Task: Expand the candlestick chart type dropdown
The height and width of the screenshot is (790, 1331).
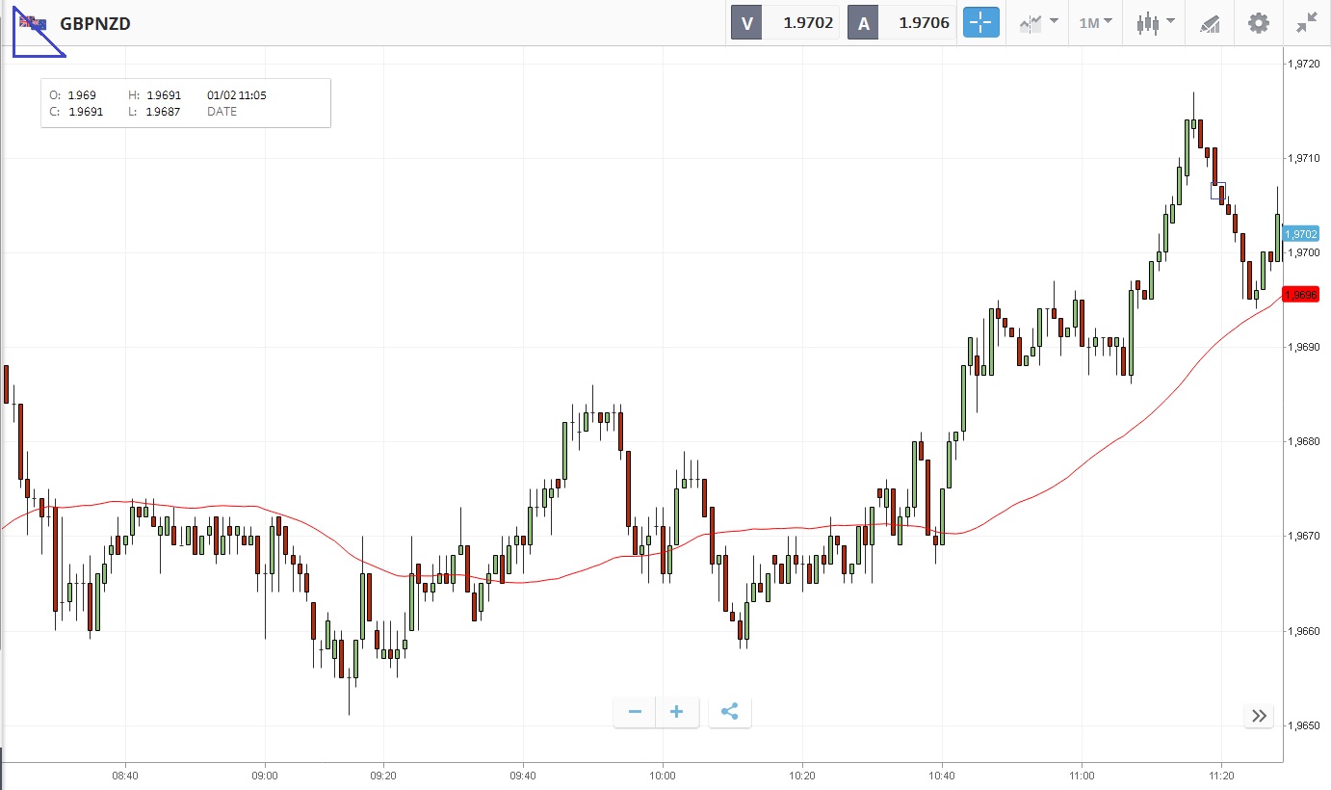Action: coord(1155,23)
